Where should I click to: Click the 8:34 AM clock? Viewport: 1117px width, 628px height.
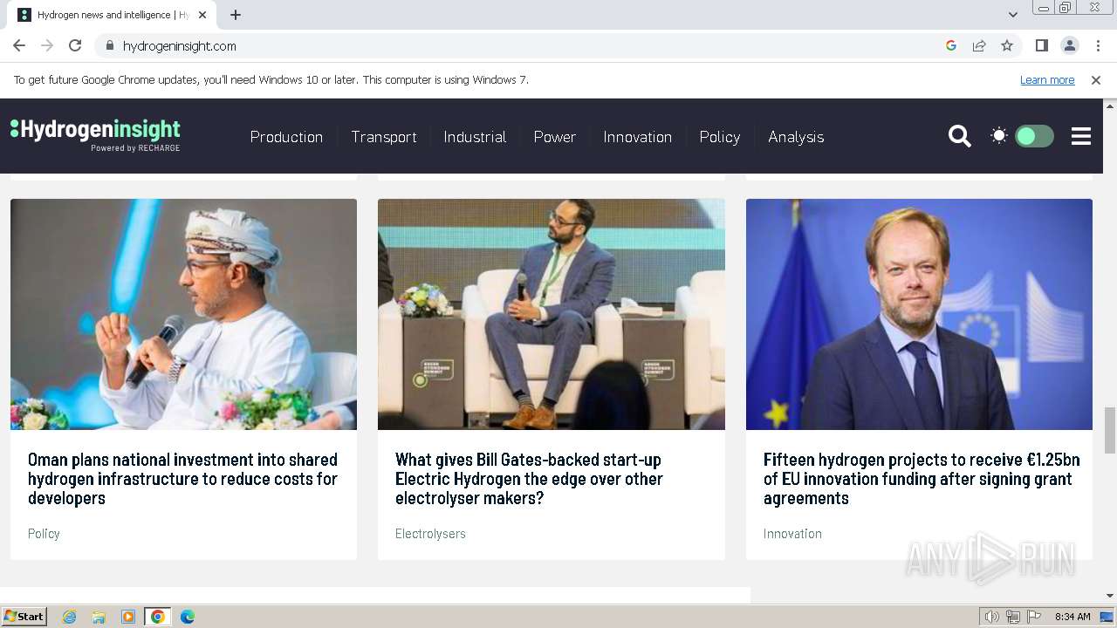click(x=1072, y=617)
